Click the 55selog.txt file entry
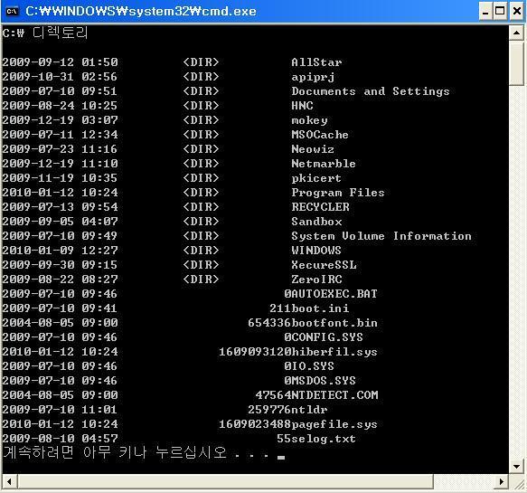Image resolution: width=527 pixels, height=493 pixels. click(316, 439)
